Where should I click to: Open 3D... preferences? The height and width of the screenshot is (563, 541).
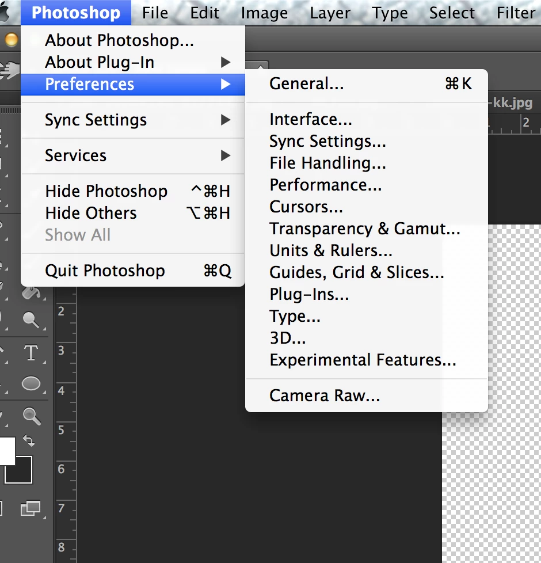pos(367,338)
